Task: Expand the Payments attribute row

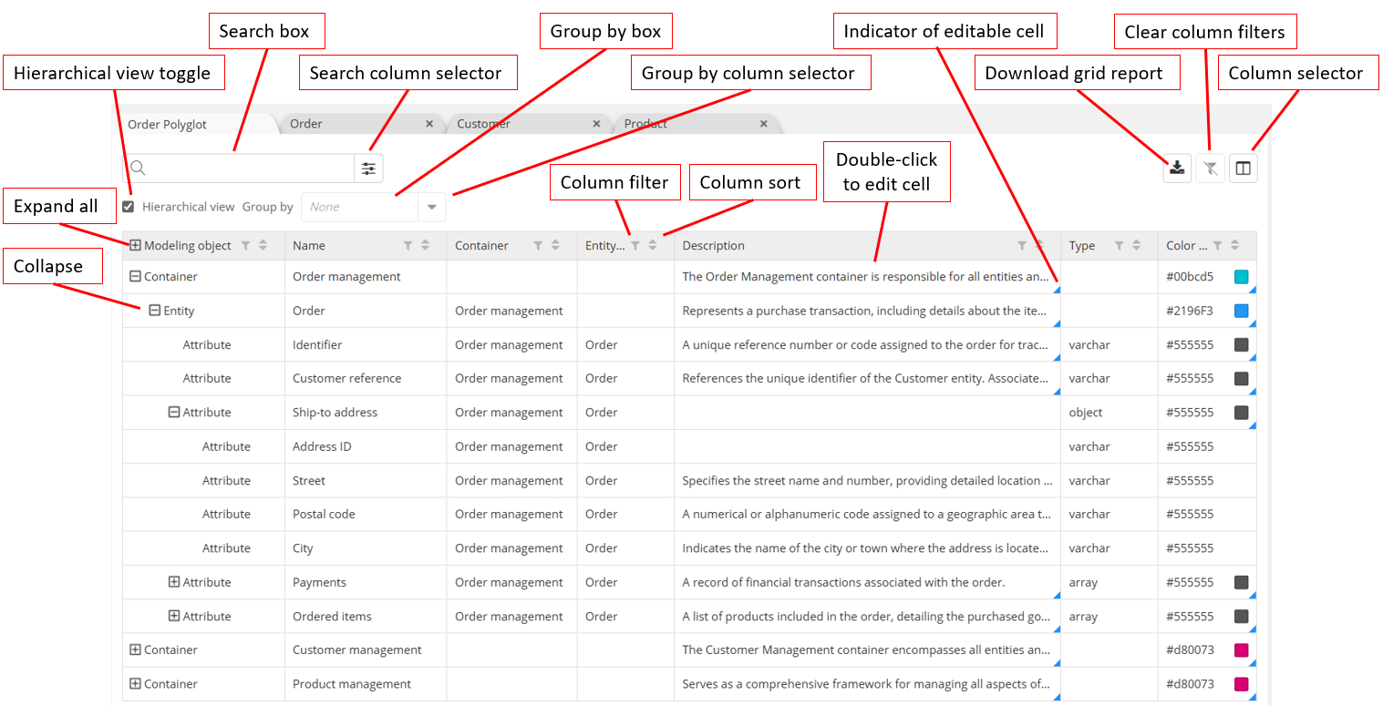Action: pyautogui.click(x=174, y=582)
